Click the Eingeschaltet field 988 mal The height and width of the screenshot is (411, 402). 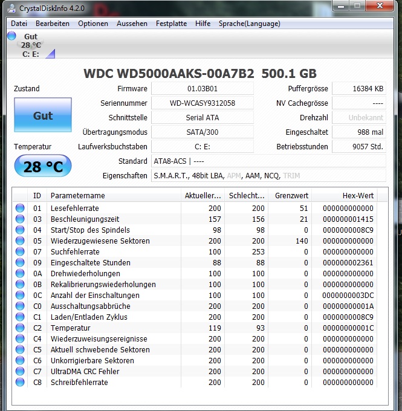(359, 132)
